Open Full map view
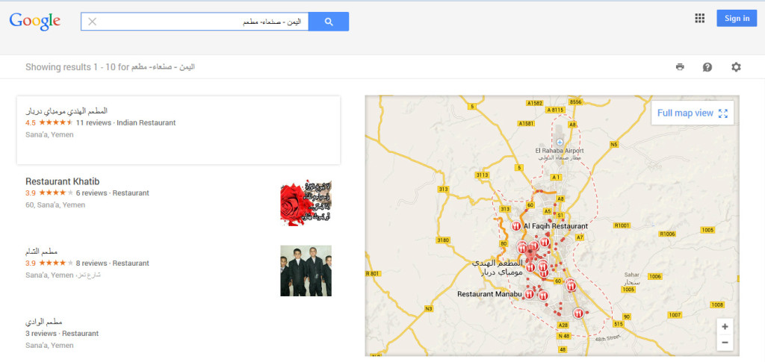 point(692,113)
